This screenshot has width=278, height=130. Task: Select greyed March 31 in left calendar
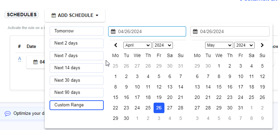180,66
